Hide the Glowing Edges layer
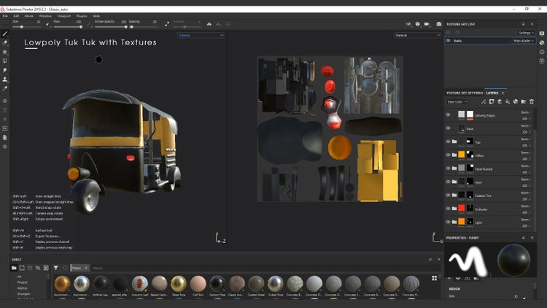Screen dimensions: 547x308 449,115
